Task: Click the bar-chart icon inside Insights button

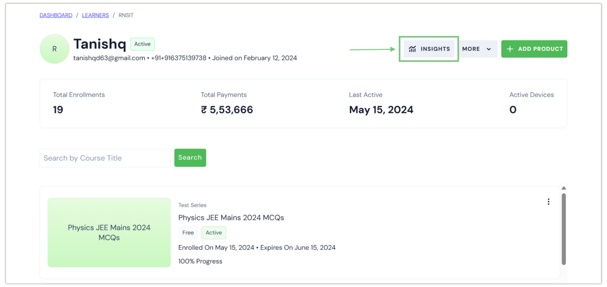Action: (413, 49)
